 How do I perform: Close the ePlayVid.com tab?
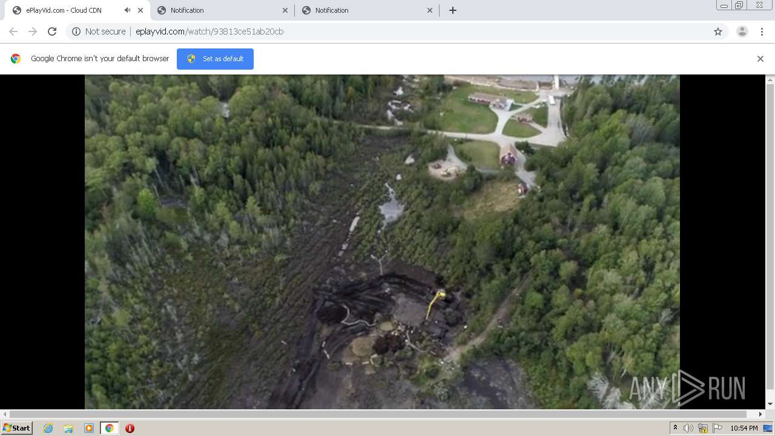point(140,10)
